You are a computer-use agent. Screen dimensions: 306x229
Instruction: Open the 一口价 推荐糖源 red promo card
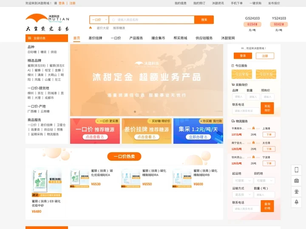tap(95, 131)
